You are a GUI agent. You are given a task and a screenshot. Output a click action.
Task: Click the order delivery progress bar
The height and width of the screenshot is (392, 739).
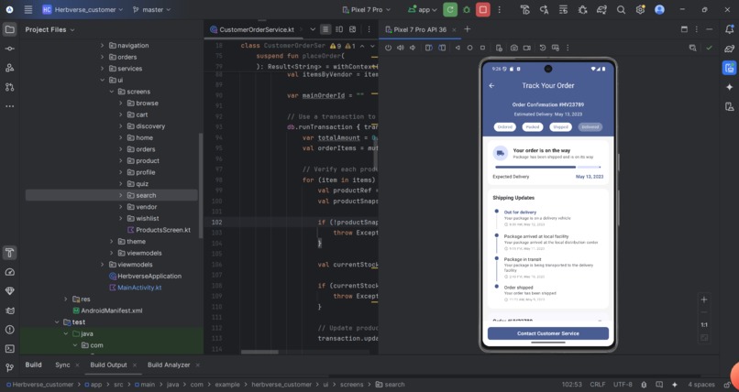tap(547, 167)
